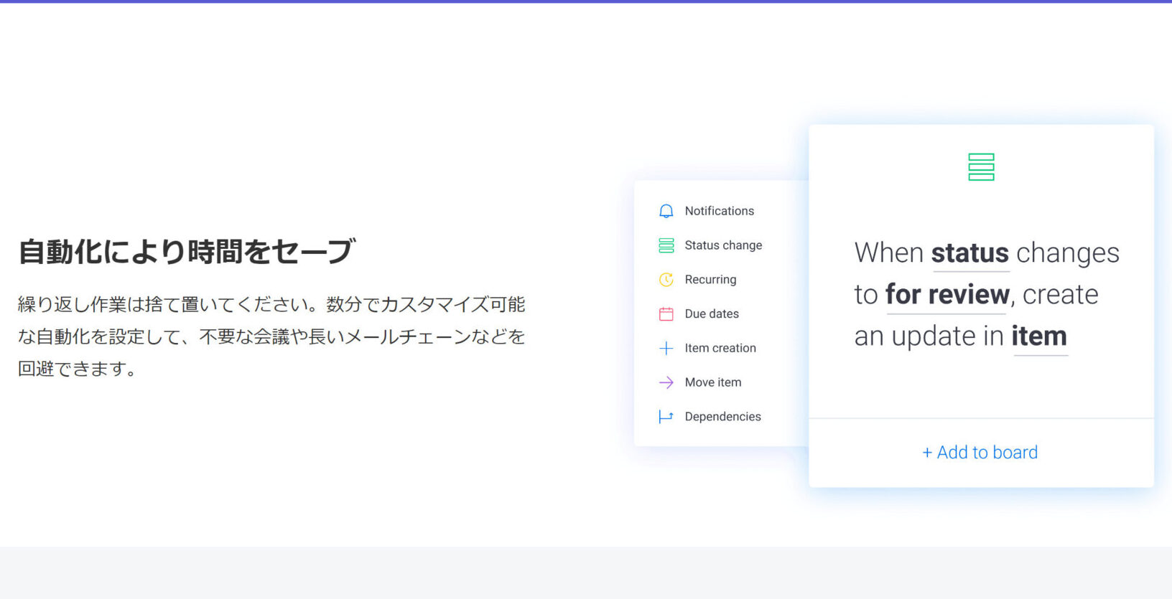1172x599 pixels.
Task: Click the automation recipe card
Action: tap(981, 306)
